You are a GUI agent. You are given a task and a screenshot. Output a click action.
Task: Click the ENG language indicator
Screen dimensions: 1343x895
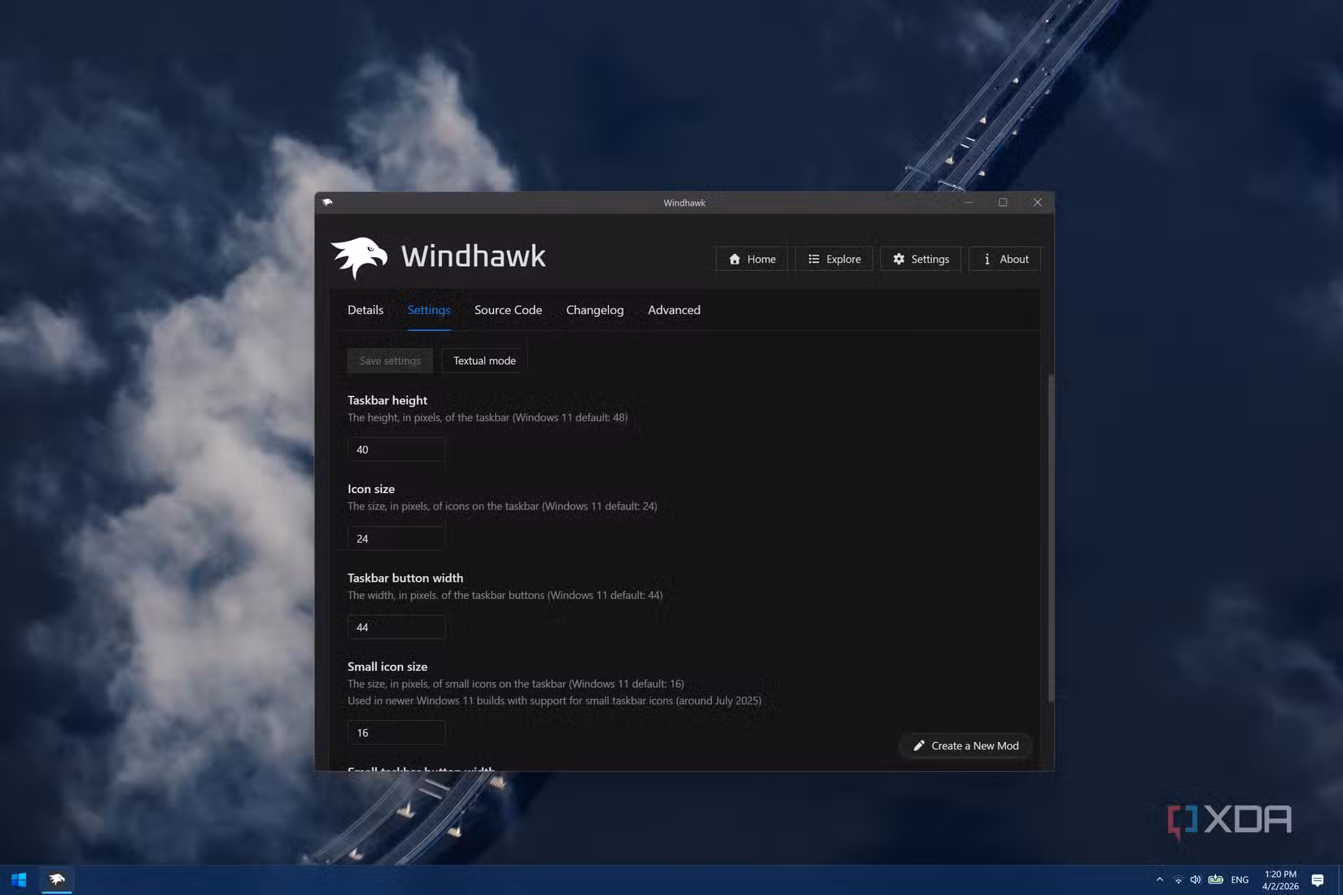pos(1240,880)
